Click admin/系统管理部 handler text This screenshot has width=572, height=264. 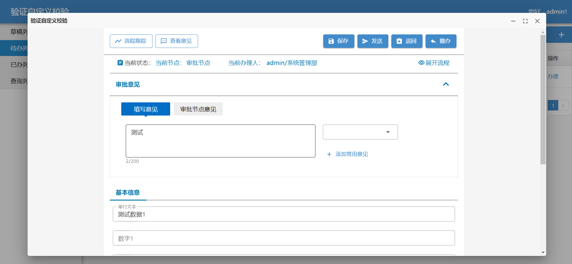pos(292,63)
